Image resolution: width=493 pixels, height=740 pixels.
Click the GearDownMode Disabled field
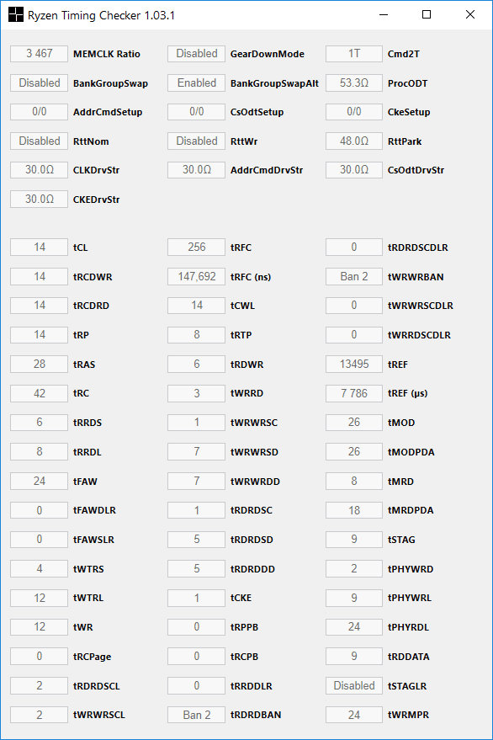coord(196,54)
